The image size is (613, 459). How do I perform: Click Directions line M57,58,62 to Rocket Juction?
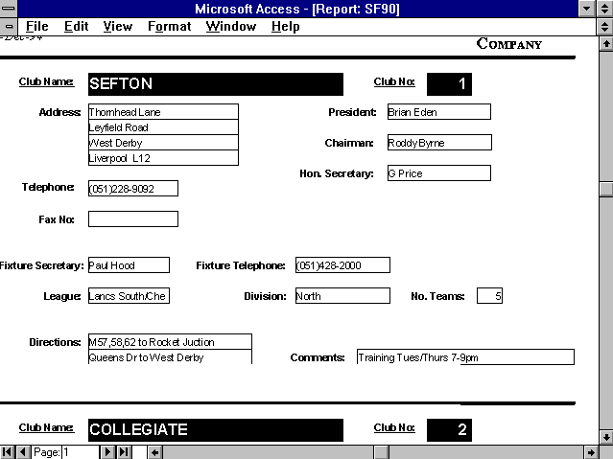coord(170,342)
